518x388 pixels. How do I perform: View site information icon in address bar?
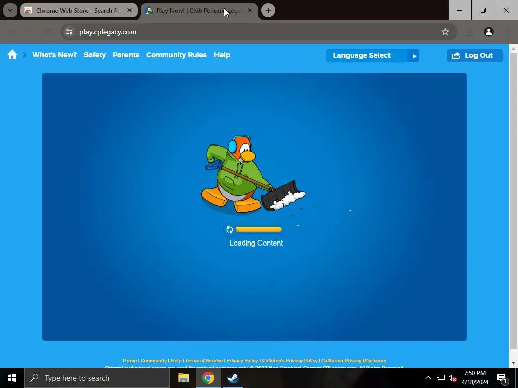[69, 32]
